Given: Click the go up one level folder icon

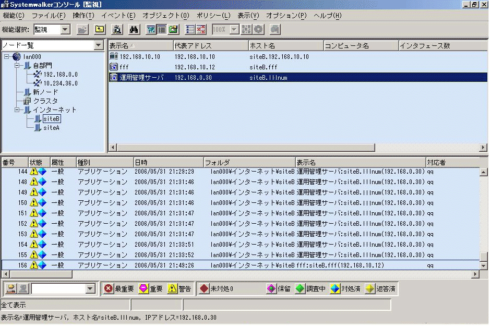Looking at the screenshot, I should click(x=100, y=30).
